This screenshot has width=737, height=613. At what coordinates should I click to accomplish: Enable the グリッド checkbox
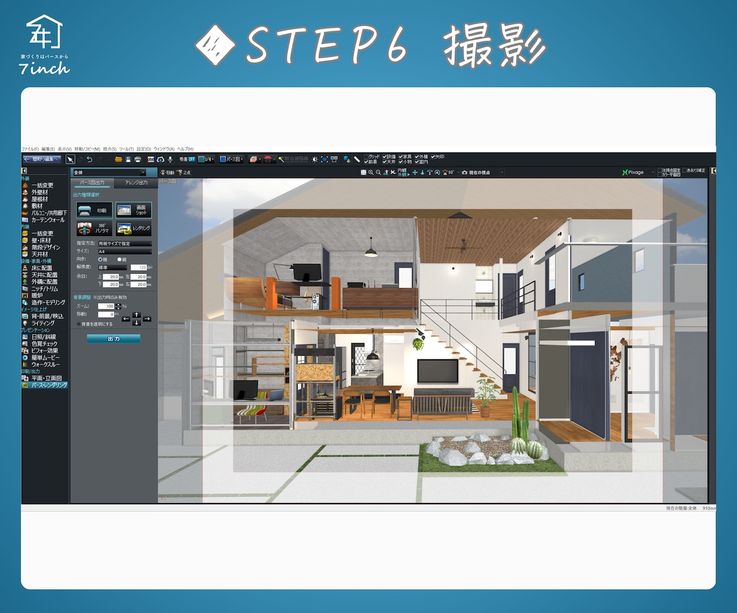pyautogui.click(x=366, y=157)
